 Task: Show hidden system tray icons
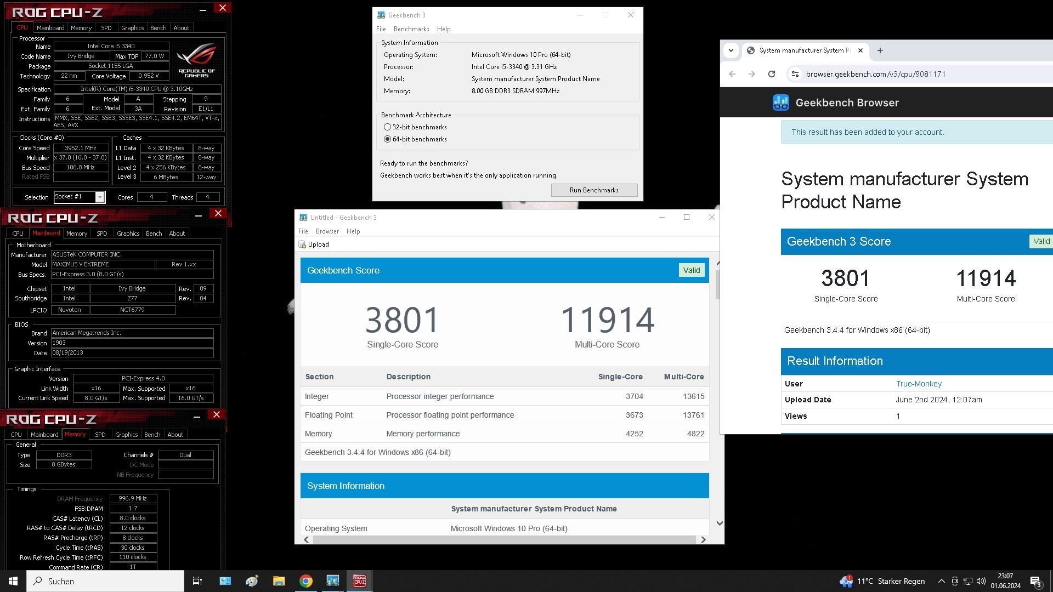pyautogui.click(x=941, y=581)
